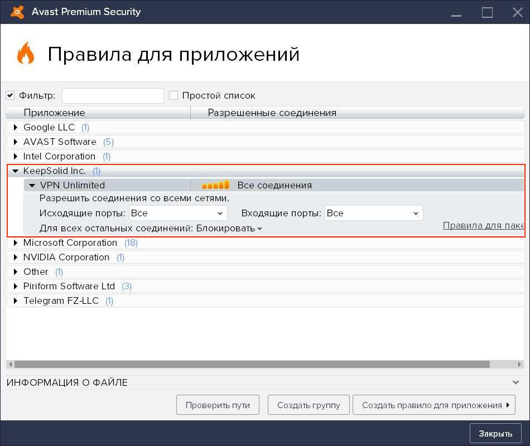Collapse the VPN Unlimited rule details
This screenshot has width=530, height=446.
(32, 186)
